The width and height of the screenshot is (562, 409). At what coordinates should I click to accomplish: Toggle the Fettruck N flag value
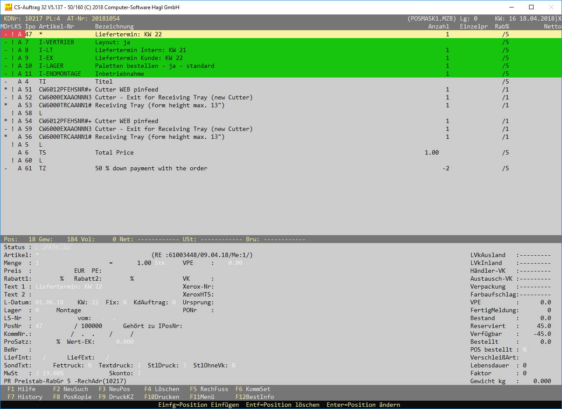click(x=89, y=365)
